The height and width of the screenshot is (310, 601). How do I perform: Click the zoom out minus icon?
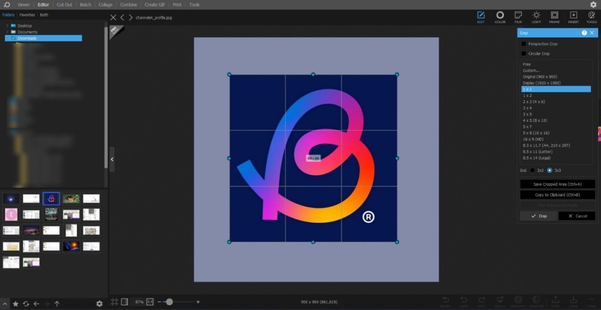[160, 302]
